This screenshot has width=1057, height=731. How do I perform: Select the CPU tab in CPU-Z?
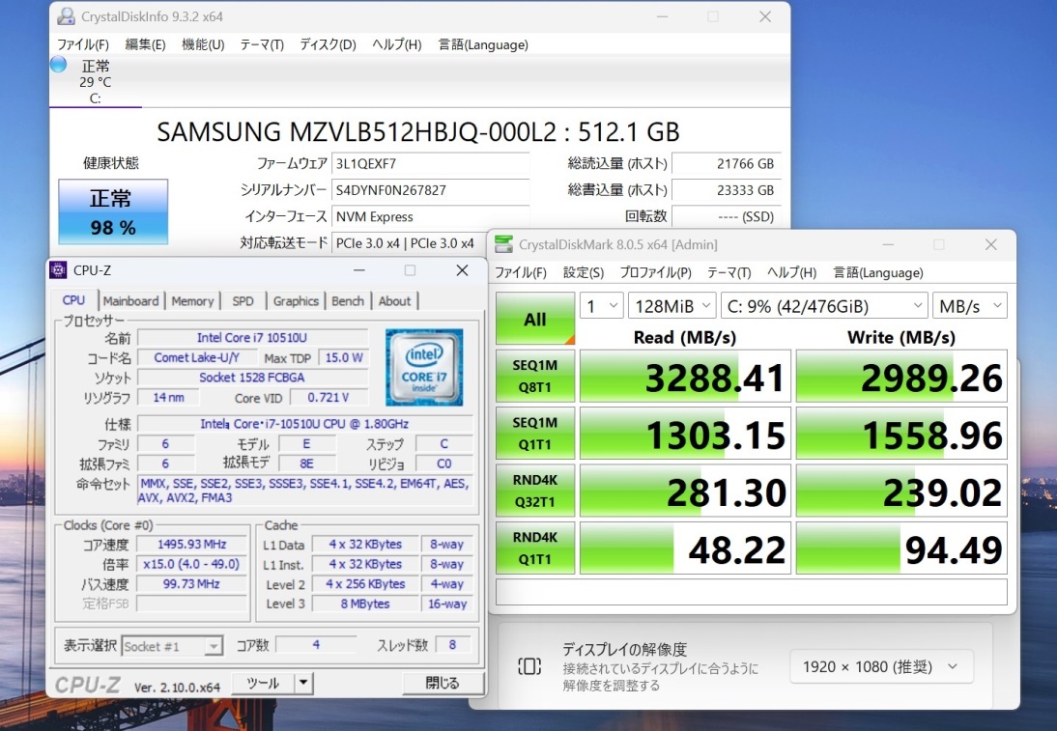(x=73, y=300)
